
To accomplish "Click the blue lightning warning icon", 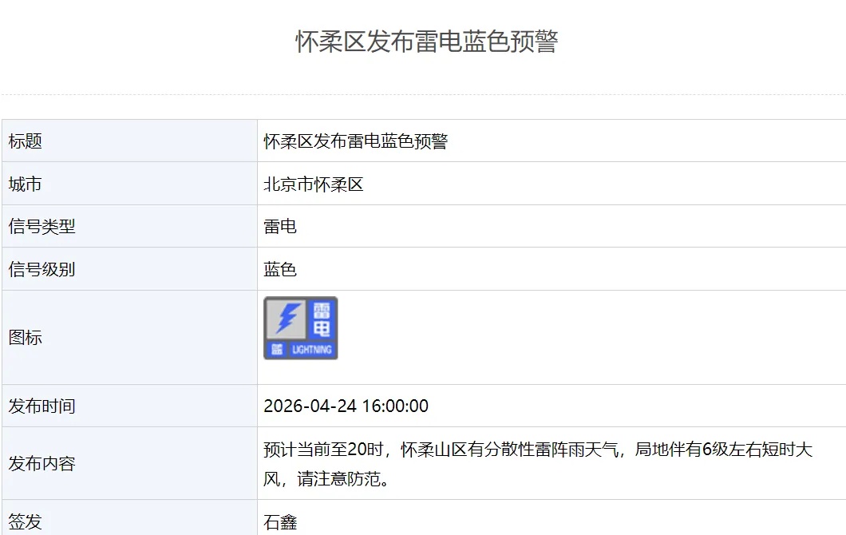I will (x=301, y=327).
